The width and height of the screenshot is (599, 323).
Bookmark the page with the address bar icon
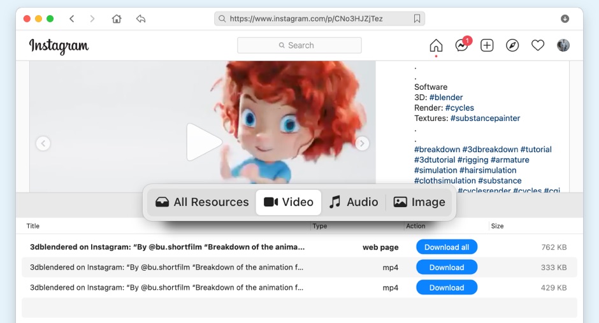(417, 18)
